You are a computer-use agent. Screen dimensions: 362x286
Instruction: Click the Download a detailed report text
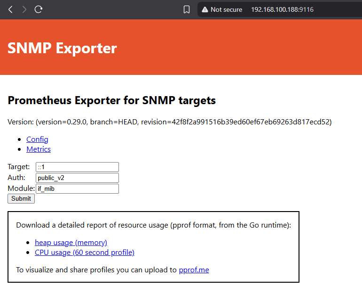click(x=154, y=225)
